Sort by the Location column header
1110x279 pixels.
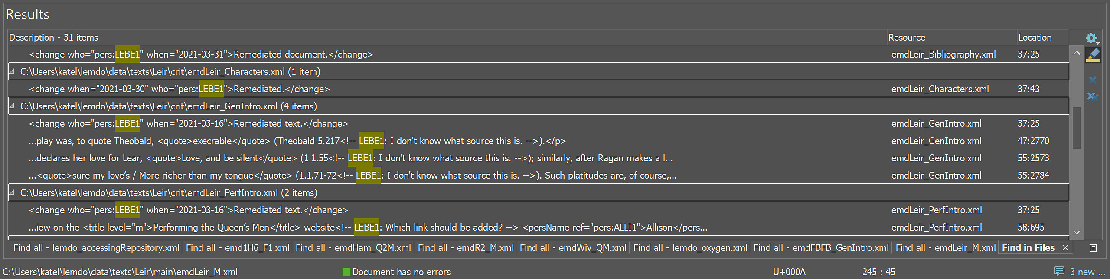point(1043,38)
